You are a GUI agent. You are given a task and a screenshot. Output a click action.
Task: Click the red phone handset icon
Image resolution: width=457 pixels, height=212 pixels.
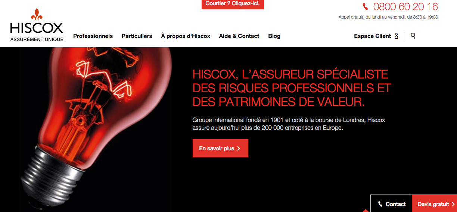coord(366,7)
